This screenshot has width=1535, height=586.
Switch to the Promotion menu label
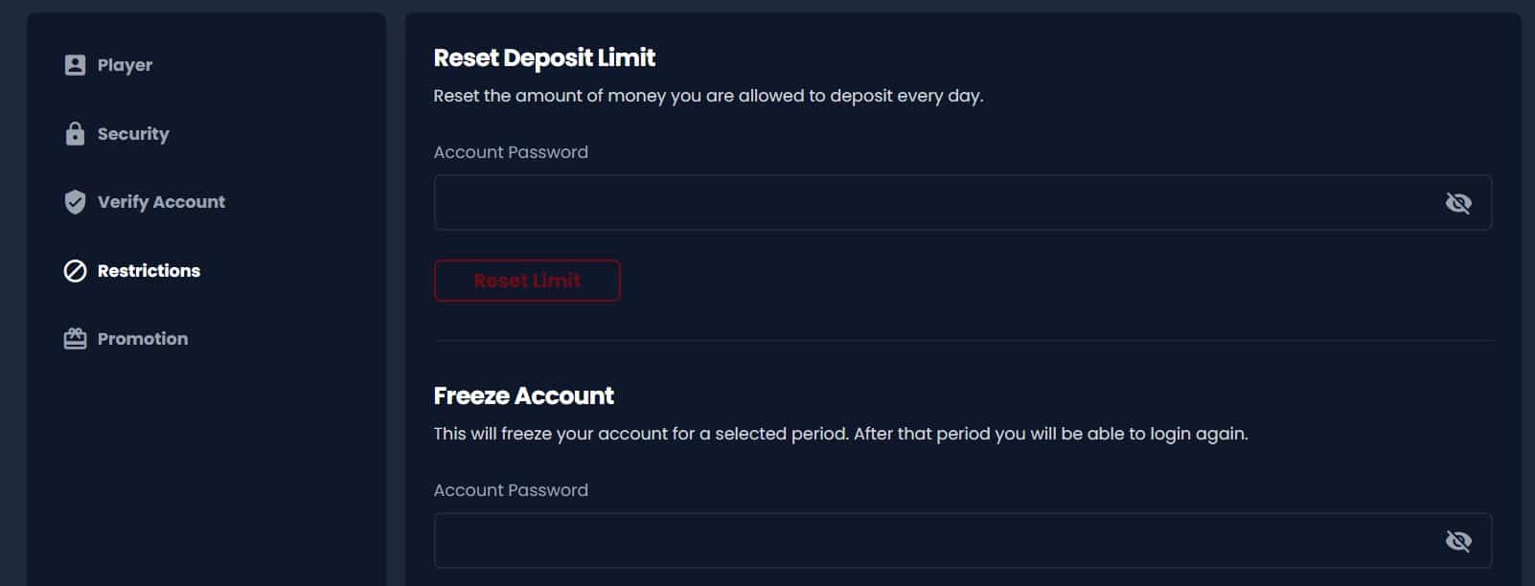tap(143, 339)
